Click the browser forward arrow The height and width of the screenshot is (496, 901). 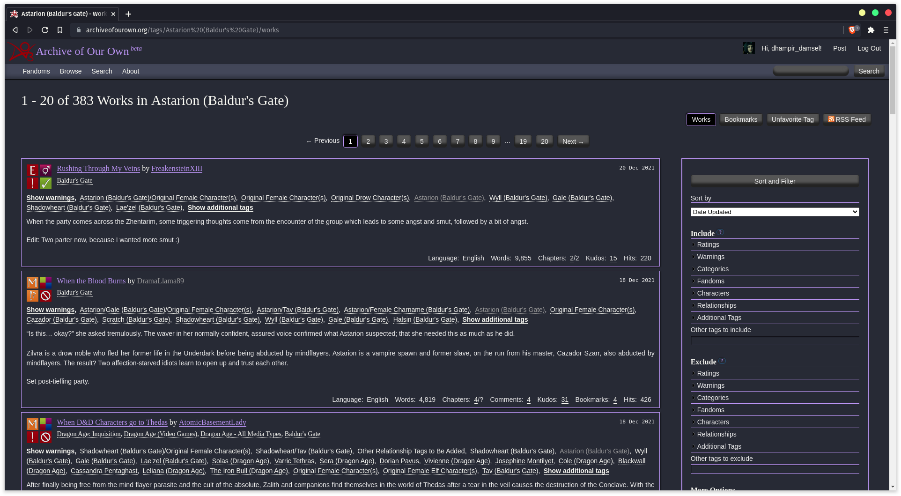[x=30, y=30]
